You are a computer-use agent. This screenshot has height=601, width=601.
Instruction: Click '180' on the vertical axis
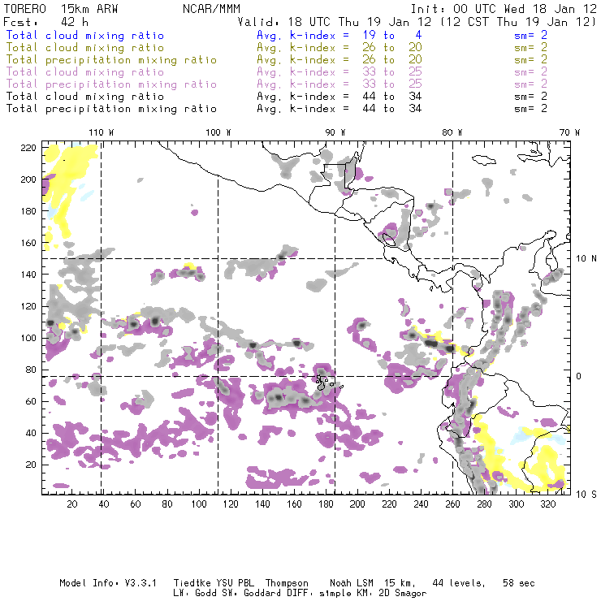pos(28,211)
